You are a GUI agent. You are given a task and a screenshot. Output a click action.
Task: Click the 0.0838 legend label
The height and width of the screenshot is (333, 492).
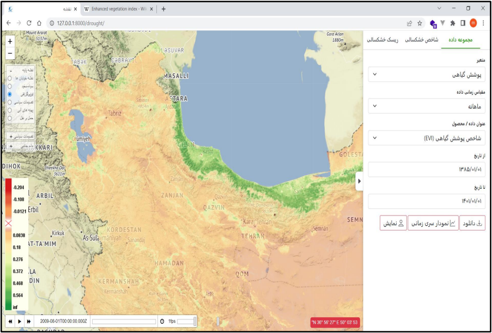coord(19,235)
